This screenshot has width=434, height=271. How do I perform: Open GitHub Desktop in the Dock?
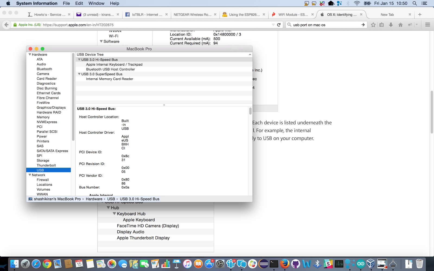point(296,264)
